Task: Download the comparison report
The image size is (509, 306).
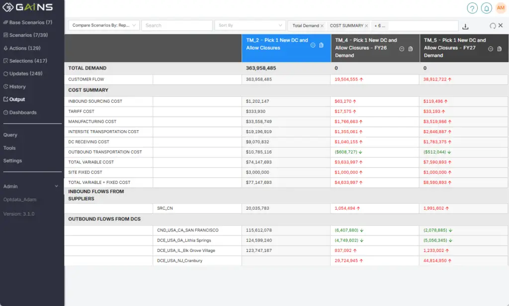Action: [465, 26]
